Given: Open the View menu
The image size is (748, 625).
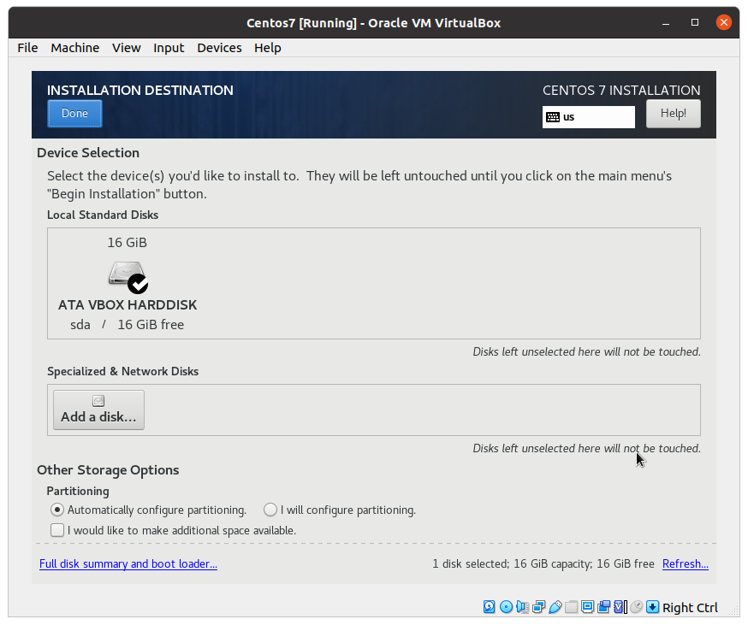Looking at the screenshot, I should (x=127, y=48).
